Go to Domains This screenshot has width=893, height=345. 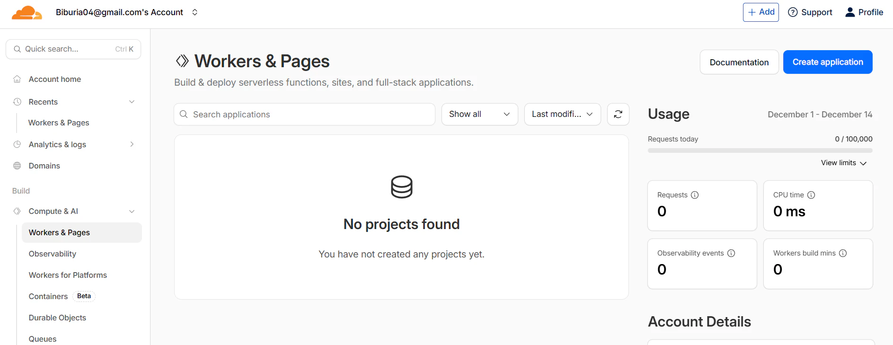coord(44,166)
